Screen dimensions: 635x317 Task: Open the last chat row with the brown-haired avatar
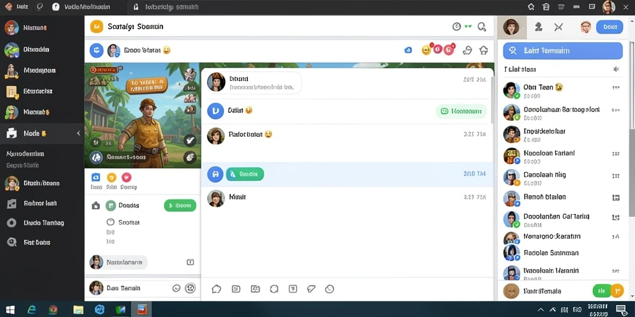[347, 198]
